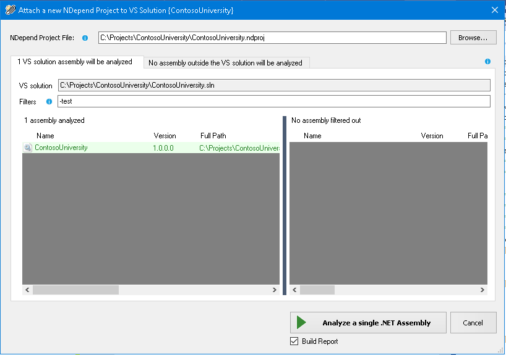Click right arrow of filtered-out list scrollbar

[482, 290]
